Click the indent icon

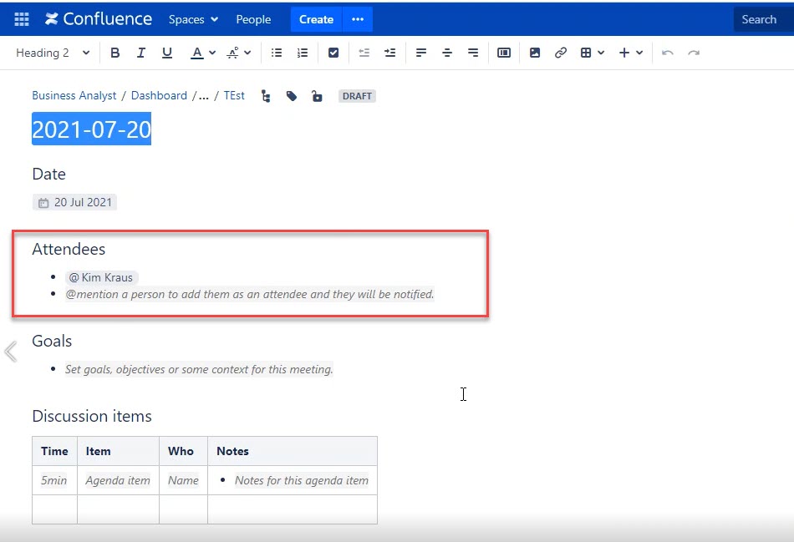click(x=390, y=53)
